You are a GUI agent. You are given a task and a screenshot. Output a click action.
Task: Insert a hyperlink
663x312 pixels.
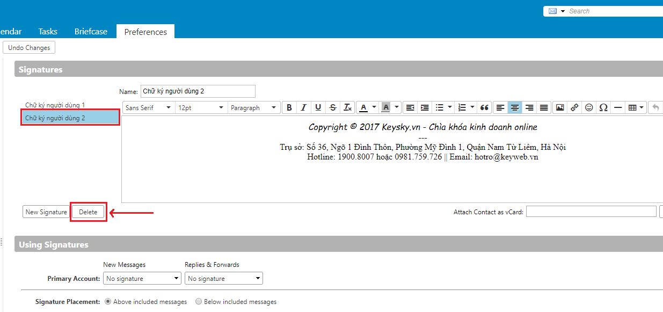coord(574,107)
